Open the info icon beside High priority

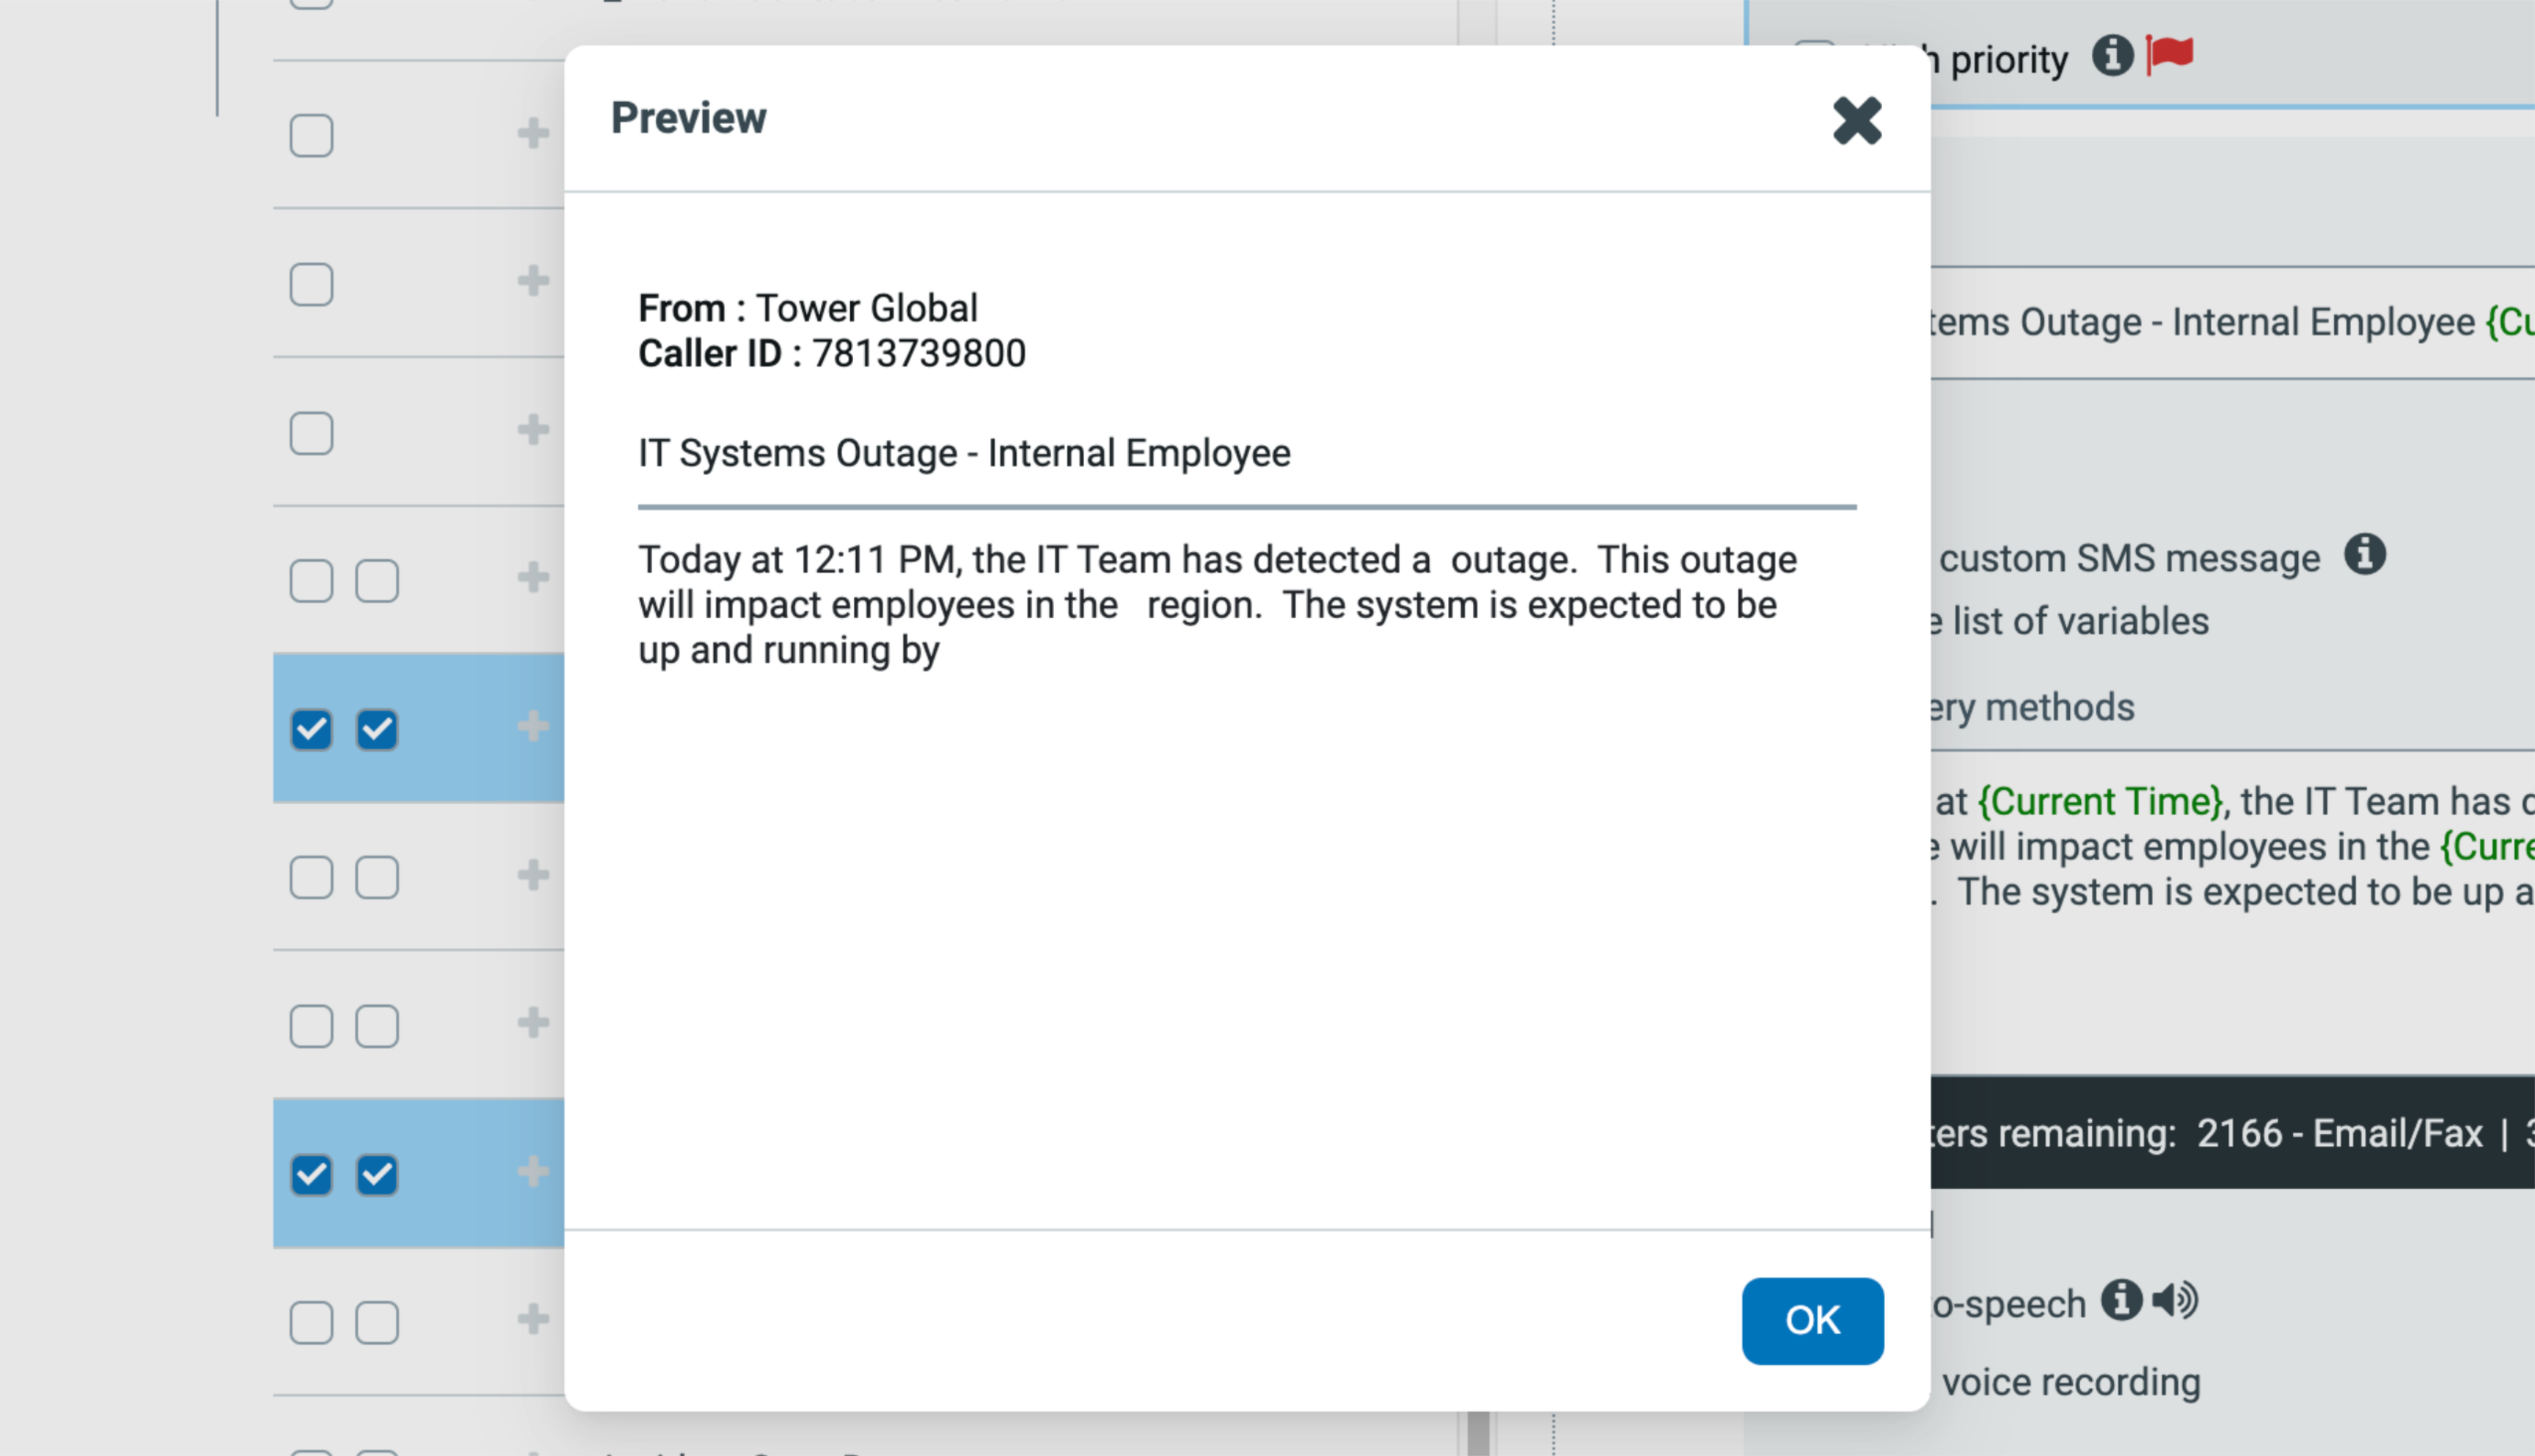[x=2112, y=55]
